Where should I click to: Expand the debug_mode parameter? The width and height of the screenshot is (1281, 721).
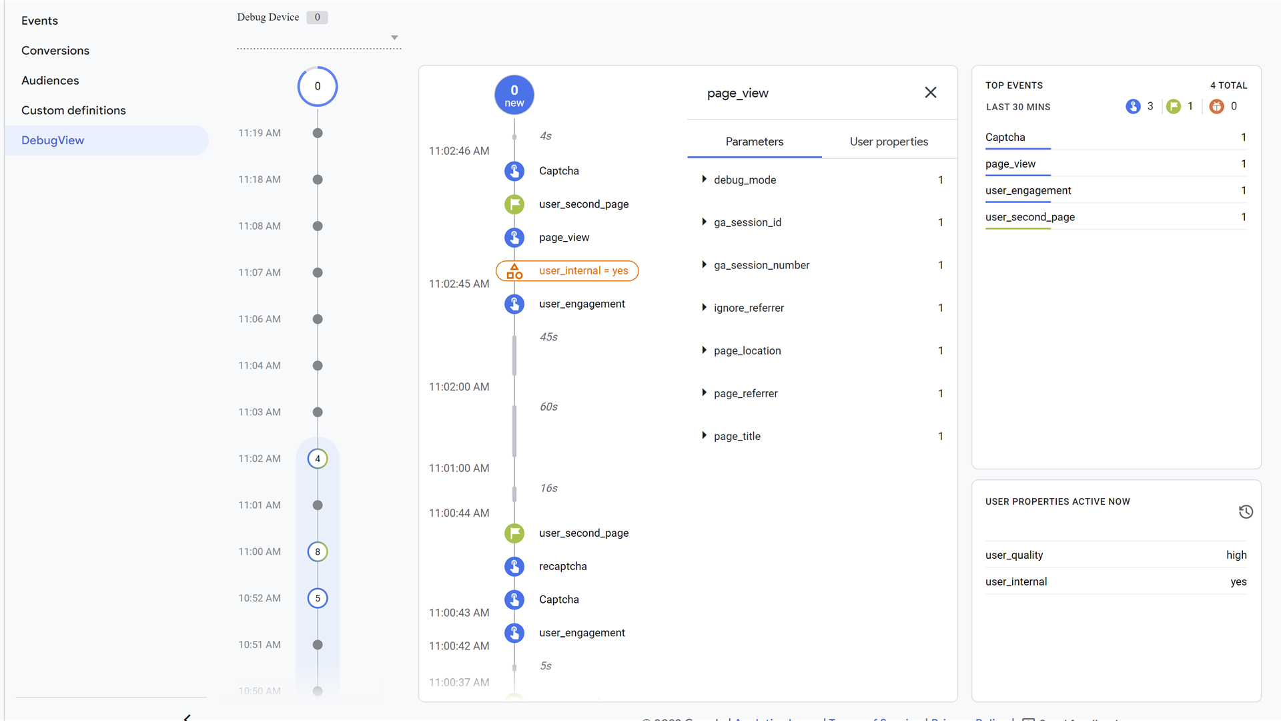pos(705,180)
